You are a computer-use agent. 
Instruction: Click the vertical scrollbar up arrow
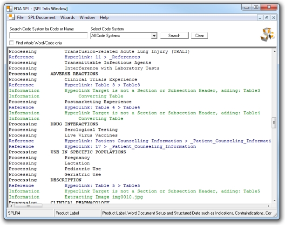click(274, 52)
